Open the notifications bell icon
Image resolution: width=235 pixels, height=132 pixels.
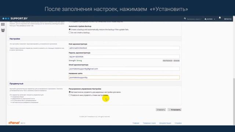(220, 18)
